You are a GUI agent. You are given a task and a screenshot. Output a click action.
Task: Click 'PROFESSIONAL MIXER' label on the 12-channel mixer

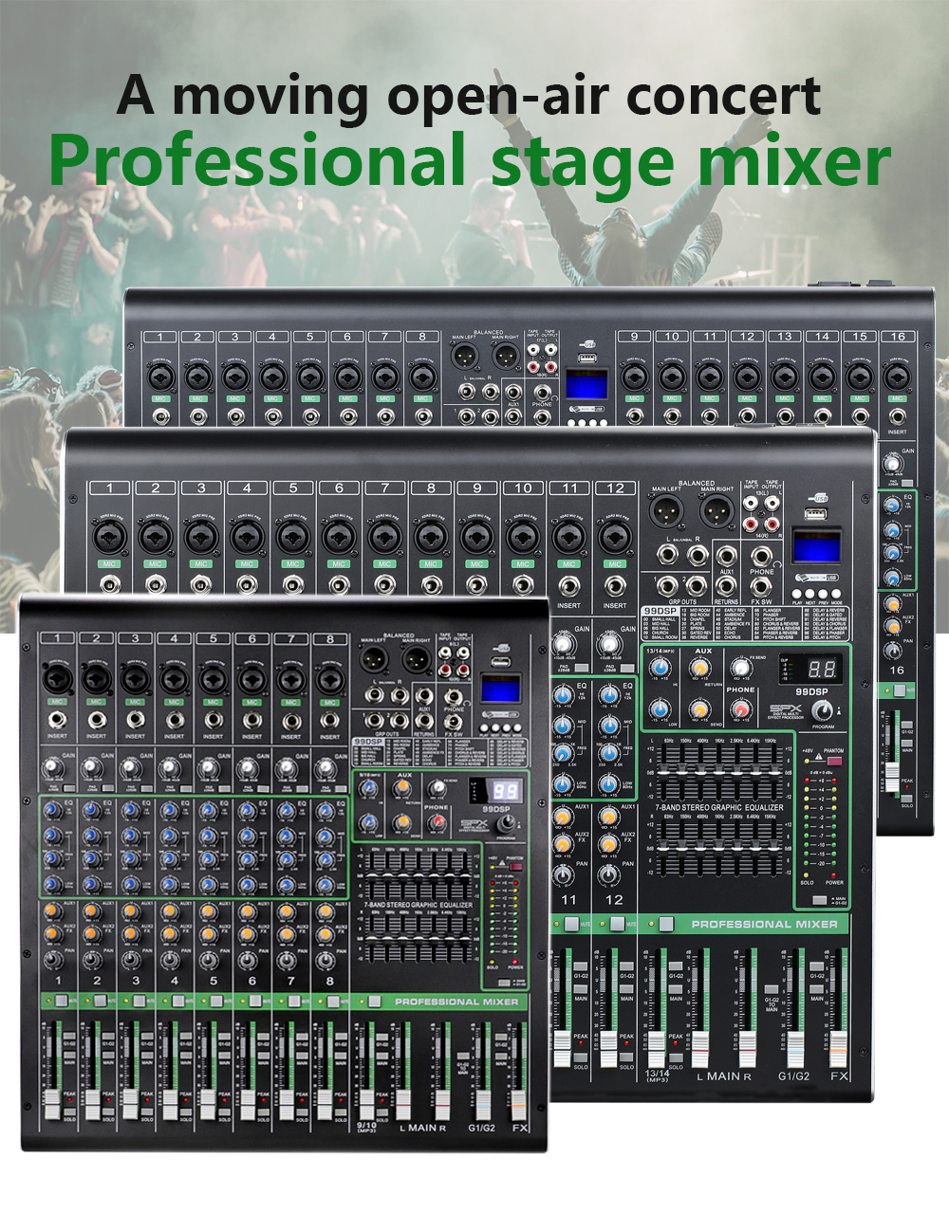tap(765, 924)
